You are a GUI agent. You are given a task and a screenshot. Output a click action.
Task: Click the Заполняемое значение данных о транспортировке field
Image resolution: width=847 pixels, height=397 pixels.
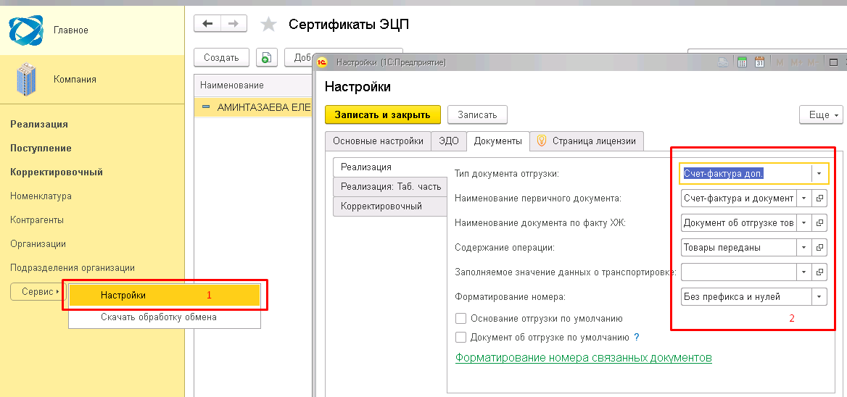click(738, 272)
